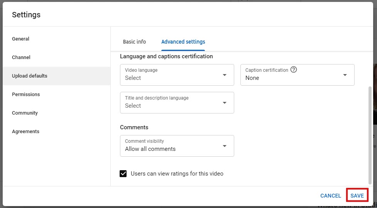Viewport: 377px width, 208px height.
Task: Open the Video language dropdown
Action: tap(177, 75)
